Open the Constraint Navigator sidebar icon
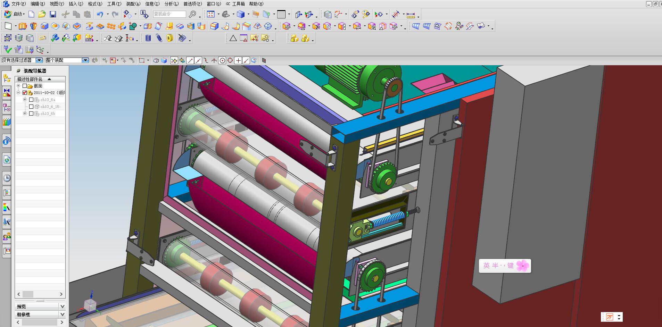662x327 pixels. [x=7, y=93]
